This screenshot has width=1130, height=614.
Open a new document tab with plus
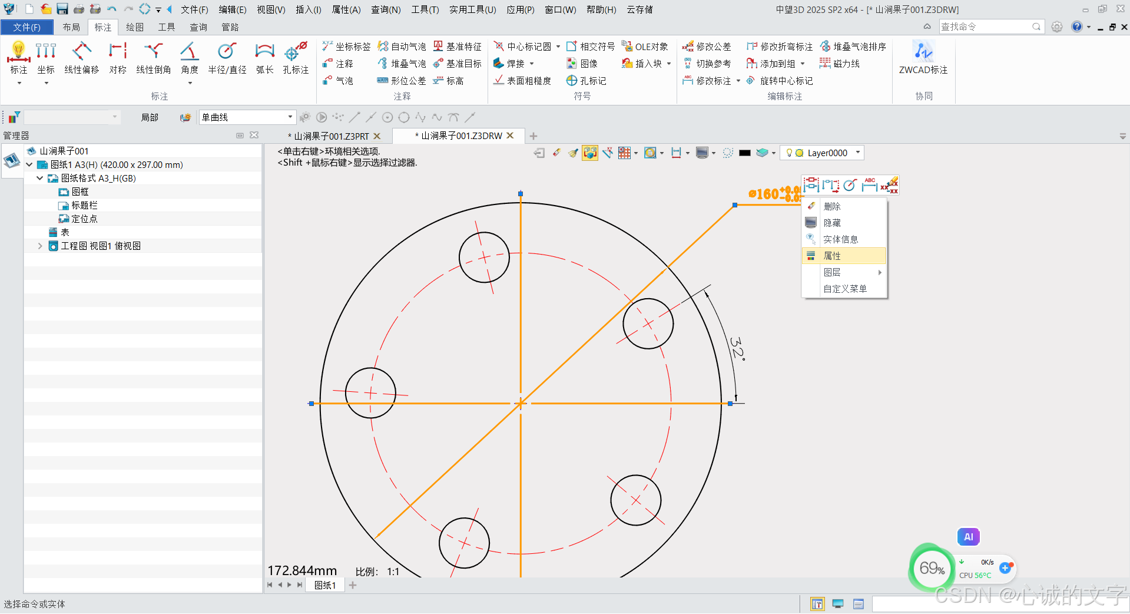coord(533,136)
